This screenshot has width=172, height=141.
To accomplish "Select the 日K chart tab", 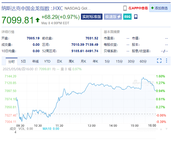I will [x=60, y=61].
